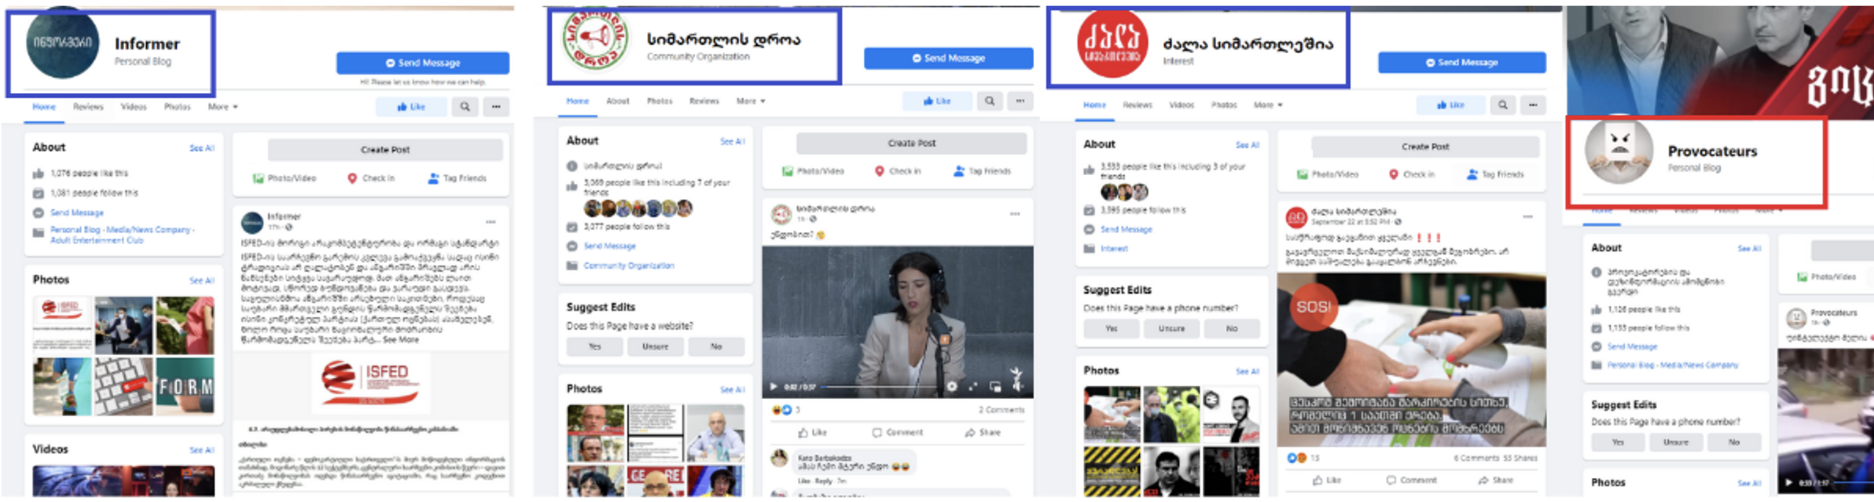The width and height of the screenshot is (1874, 502).
Task: Like the Community Organization page
Action: tap(937, 101)
